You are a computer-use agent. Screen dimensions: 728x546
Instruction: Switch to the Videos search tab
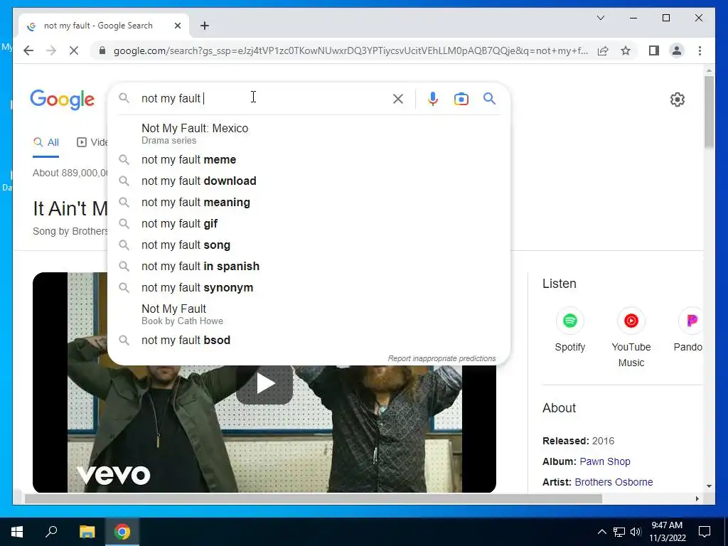[92, 142]
